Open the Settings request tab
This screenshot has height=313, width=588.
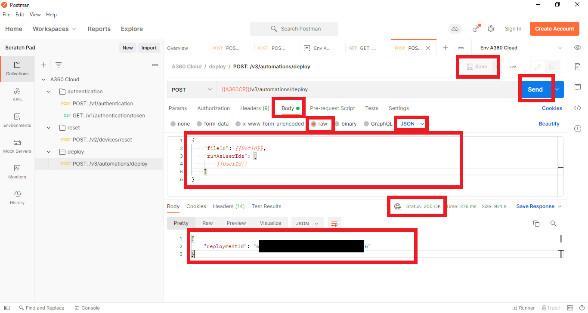pos(399,108)
